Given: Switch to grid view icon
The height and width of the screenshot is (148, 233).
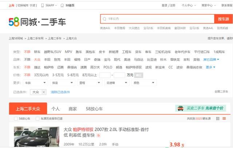Looking at the screenshot, I should 218,118.
